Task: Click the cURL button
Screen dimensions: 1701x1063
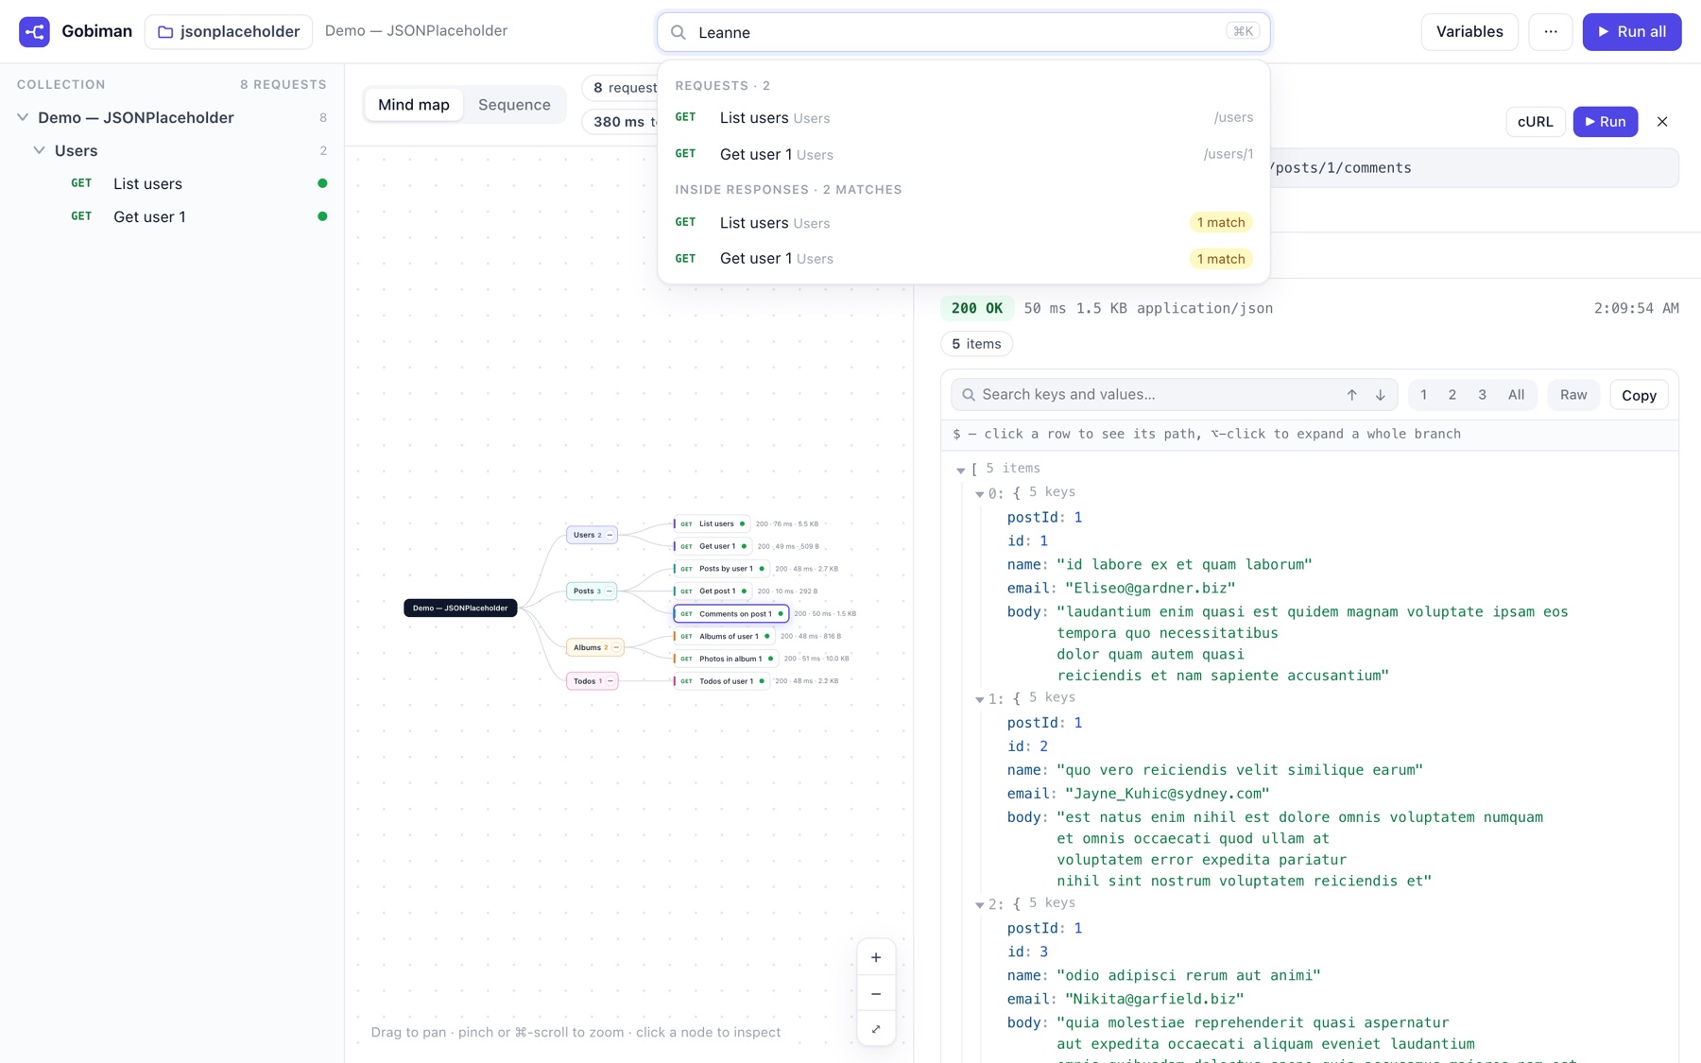Action: pos(1535,122)
